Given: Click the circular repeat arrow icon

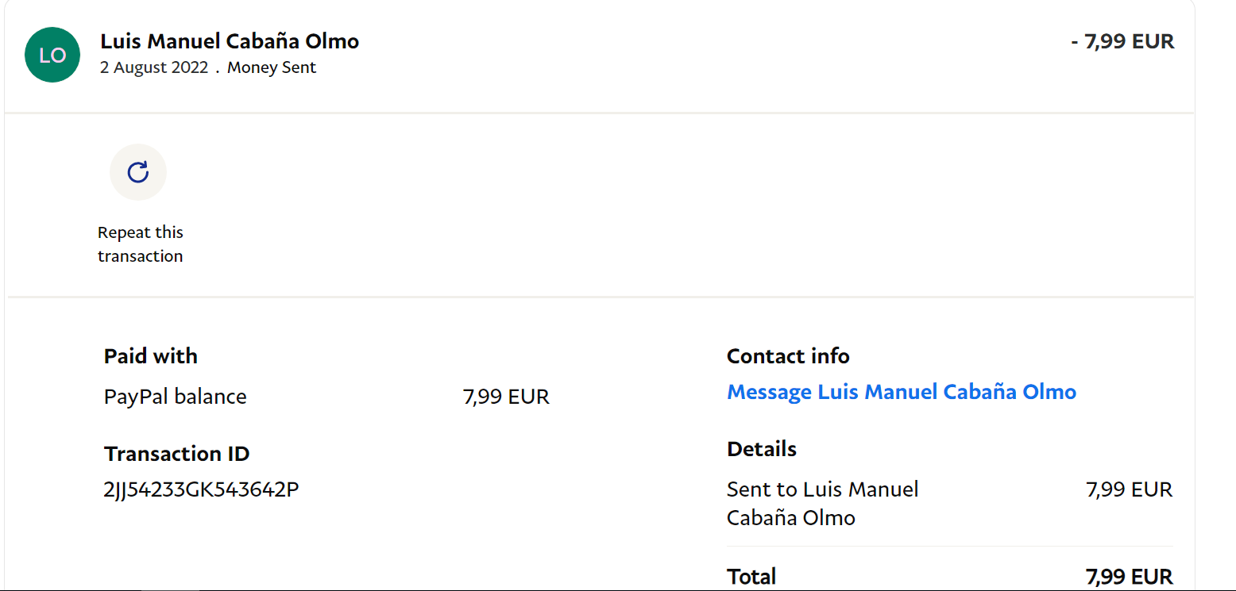Looking at the screenshot, I should (x=138, y=172).
